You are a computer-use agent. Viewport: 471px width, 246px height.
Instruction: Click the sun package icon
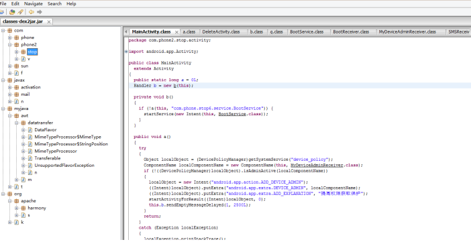tap(17, 66)
